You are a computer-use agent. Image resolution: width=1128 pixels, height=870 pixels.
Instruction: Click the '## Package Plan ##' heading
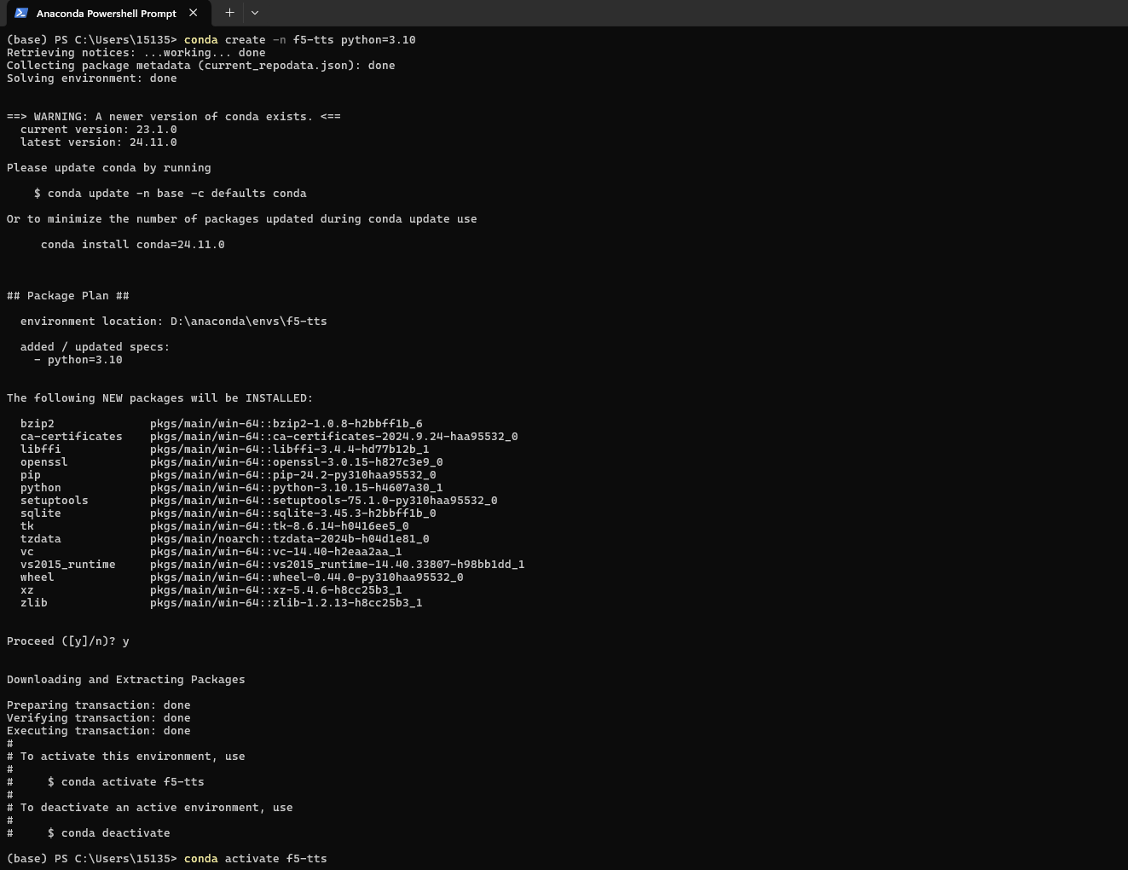(68, 296)
